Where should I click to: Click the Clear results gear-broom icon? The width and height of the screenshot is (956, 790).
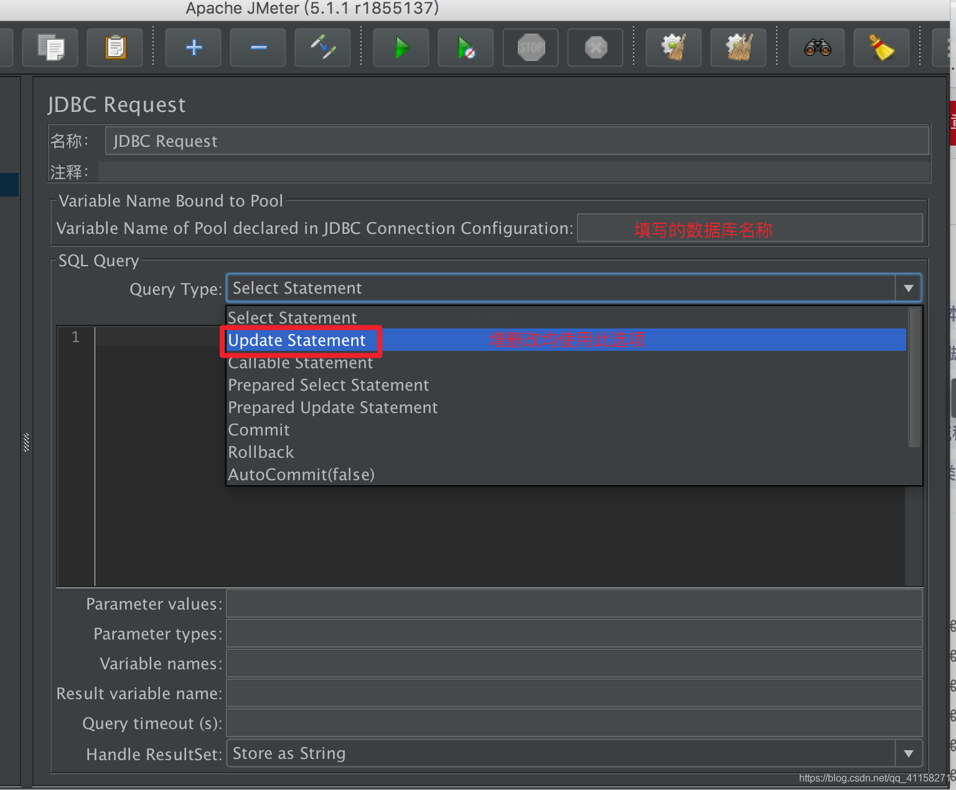[x=674, y=47]
